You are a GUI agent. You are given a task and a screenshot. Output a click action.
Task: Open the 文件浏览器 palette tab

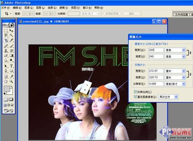(181, 15)
